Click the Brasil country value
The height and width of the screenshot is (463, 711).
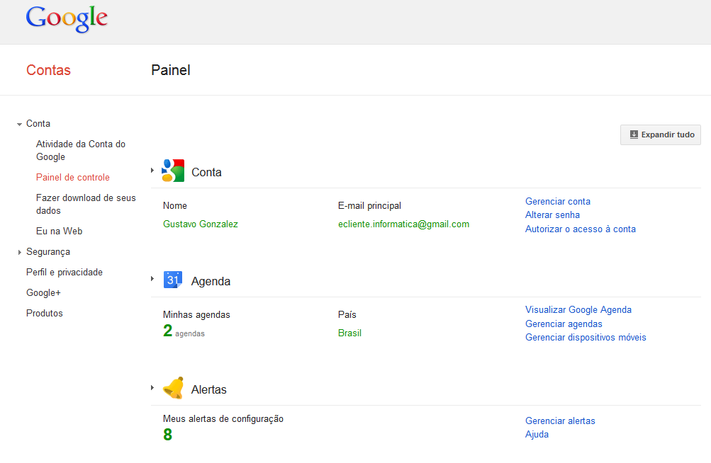click(349, 333)
